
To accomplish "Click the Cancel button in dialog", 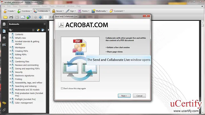I will tap(139, 96).
